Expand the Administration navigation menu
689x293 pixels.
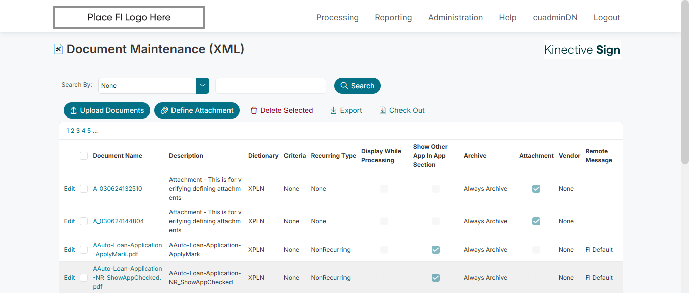tap(455, 17)
